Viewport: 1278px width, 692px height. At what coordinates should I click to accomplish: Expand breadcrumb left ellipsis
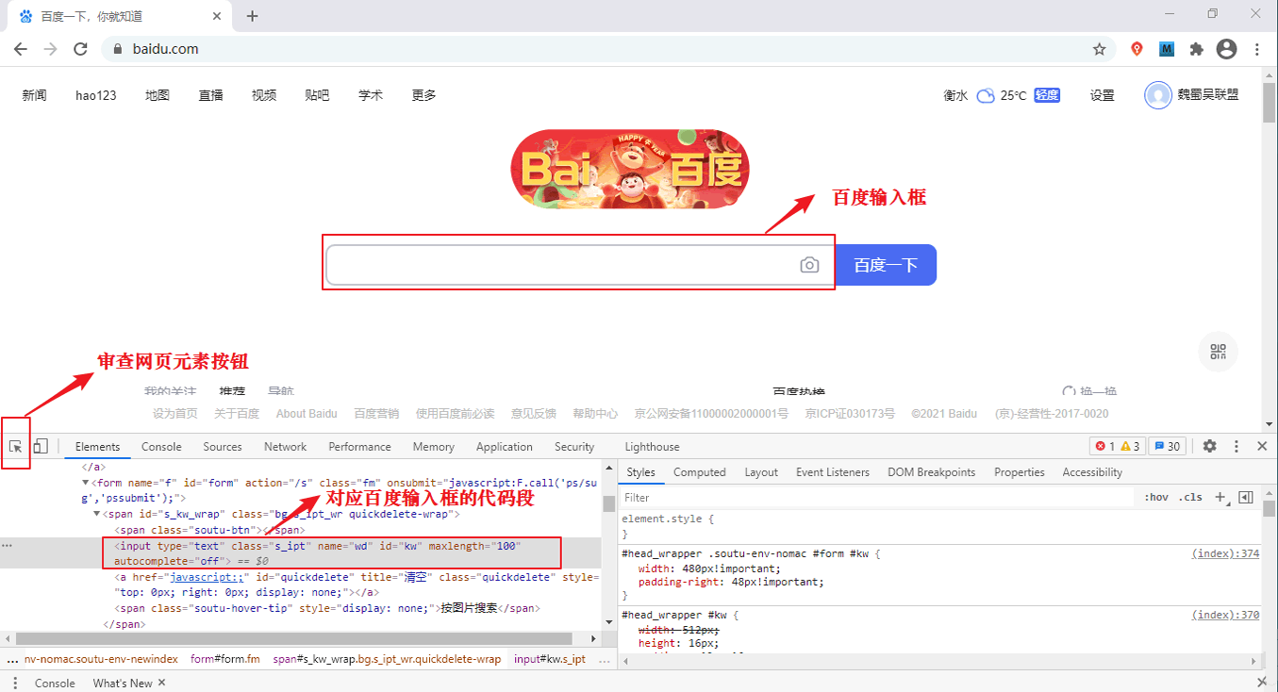[x=12, y=659]
